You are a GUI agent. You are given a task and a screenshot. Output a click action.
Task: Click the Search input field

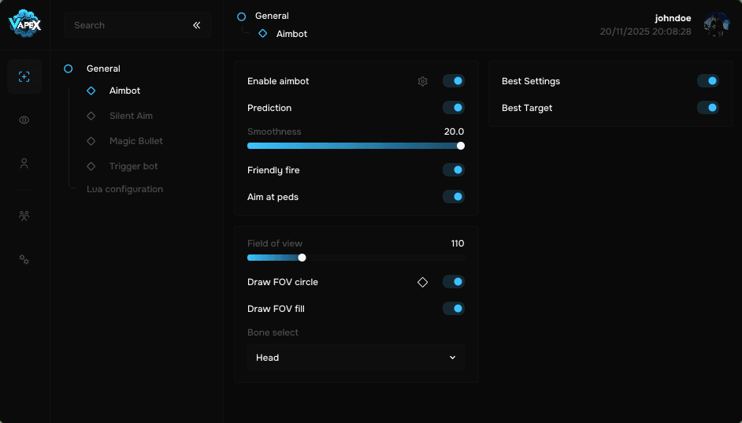(126, 25)
